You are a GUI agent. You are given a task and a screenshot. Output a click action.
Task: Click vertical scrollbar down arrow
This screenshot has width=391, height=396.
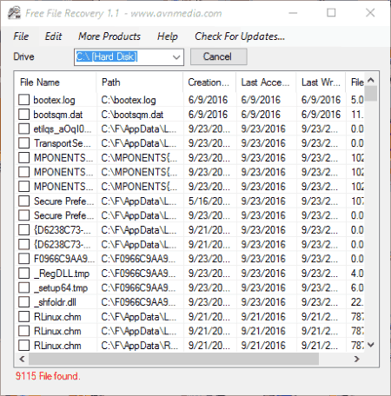[x=371, y=345]
